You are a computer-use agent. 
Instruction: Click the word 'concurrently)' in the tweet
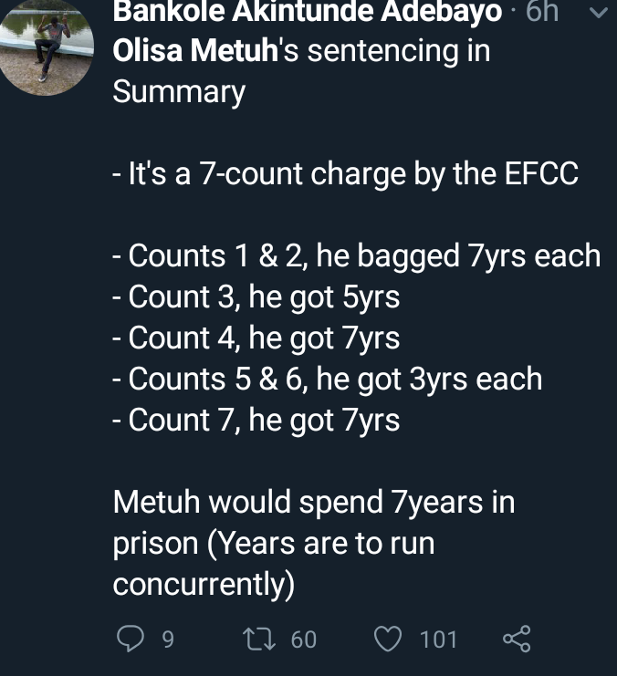[204, 585]
